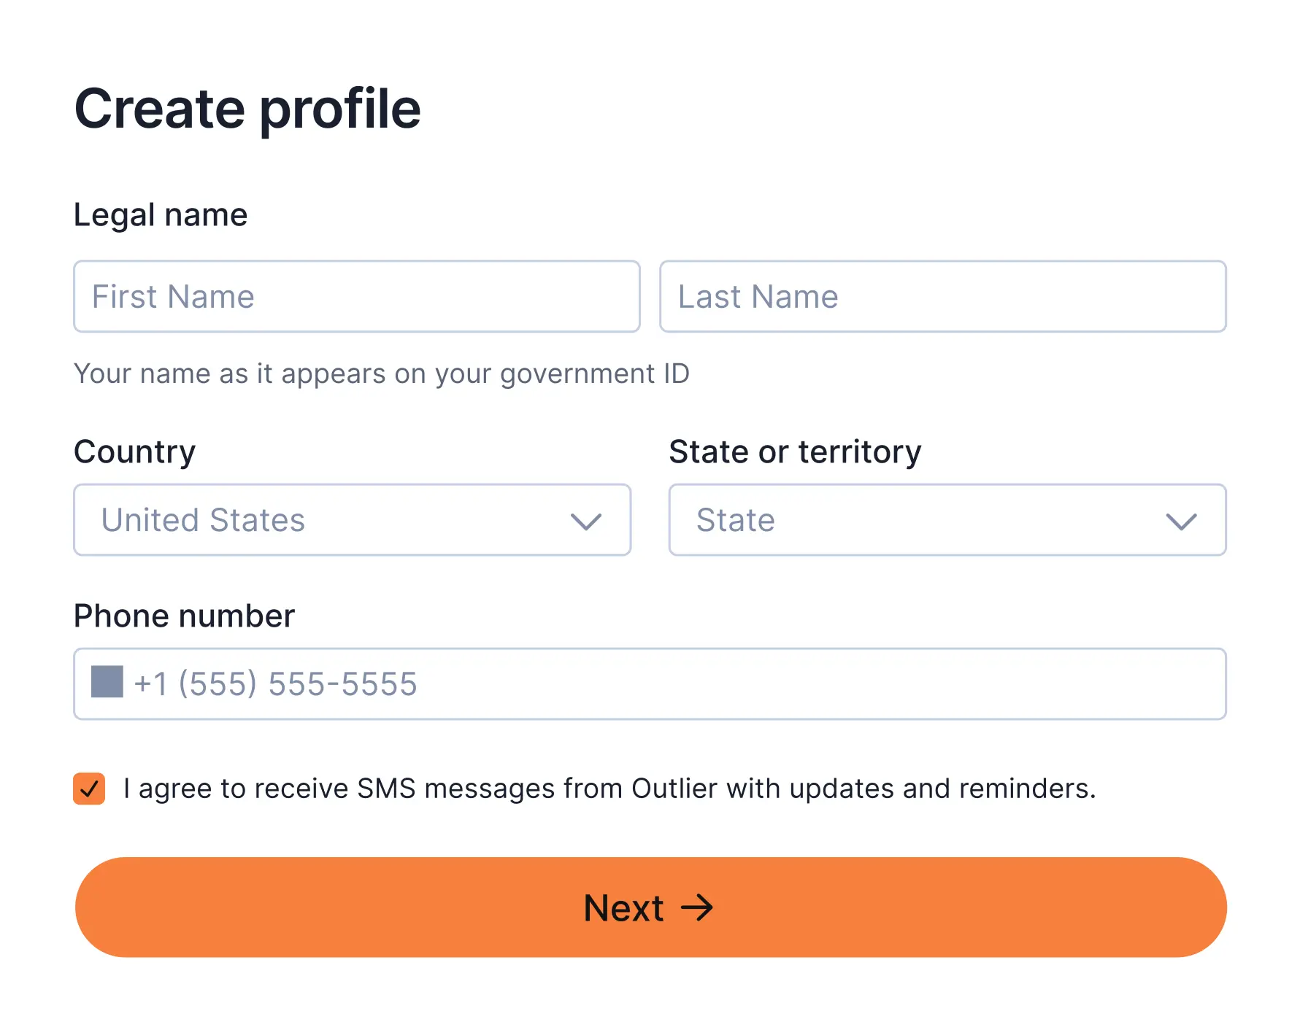The width and height of the screenshot is (1300, 1030).
Task: Focus the First Name input field
Action: [x=357, y=296]
